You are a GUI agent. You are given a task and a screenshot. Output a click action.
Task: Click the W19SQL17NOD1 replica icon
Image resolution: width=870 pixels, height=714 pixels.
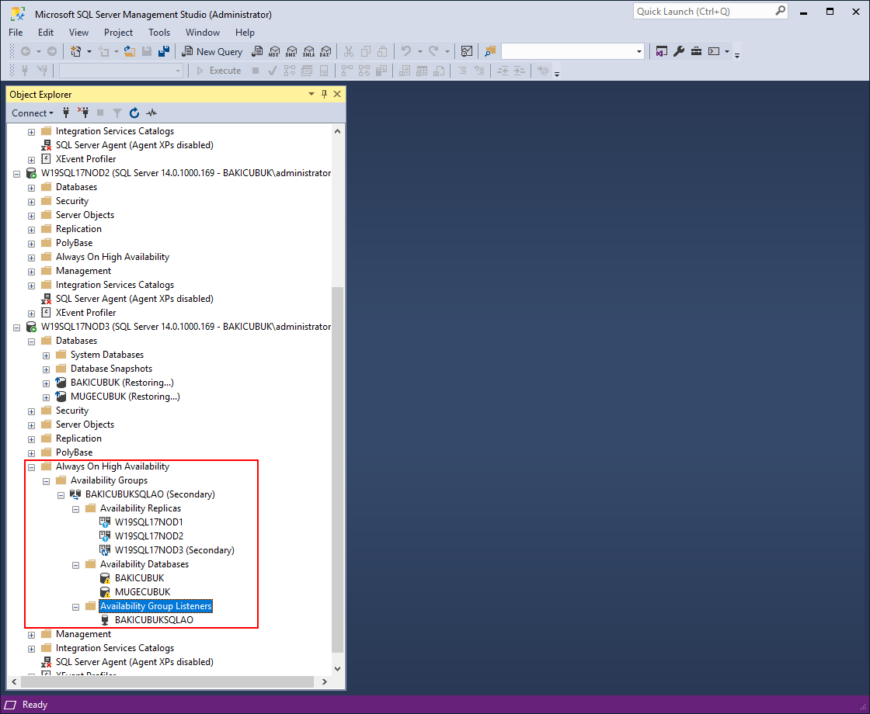point(105,522)
